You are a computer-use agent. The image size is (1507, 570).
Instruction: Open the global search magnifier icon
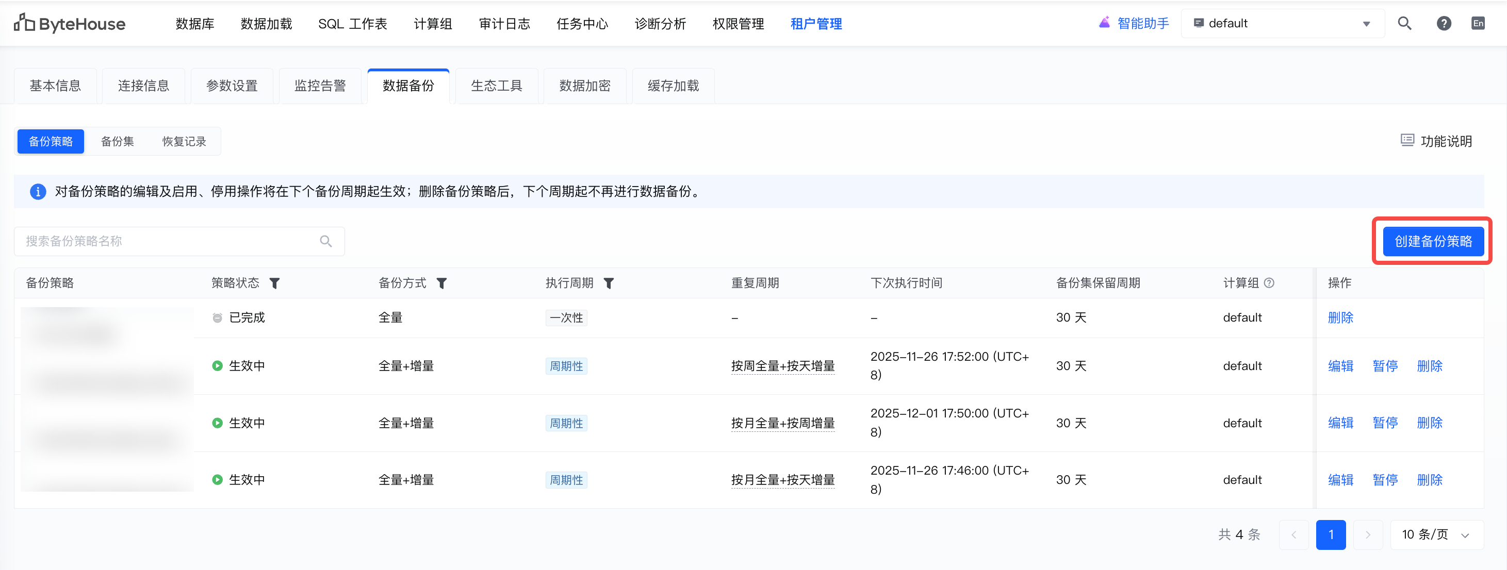1404,23
